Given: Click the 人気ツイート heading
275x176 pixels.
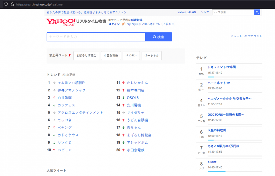Looking at the screenshot, I should (x=57, y=170).
